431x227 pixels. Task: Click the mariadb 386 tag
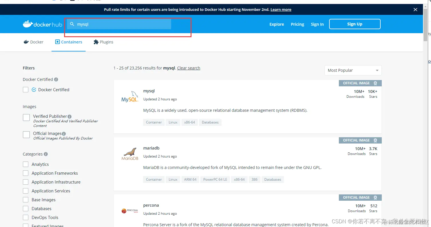pos(254,180)
